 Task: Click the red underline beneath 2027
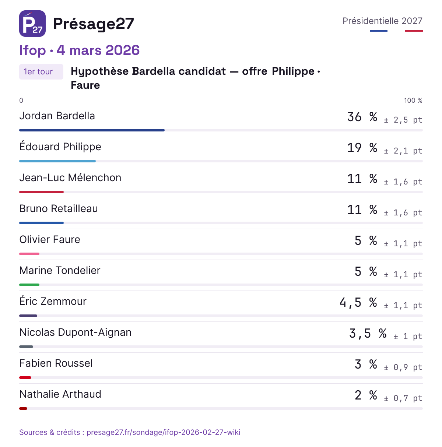point(414,31)
